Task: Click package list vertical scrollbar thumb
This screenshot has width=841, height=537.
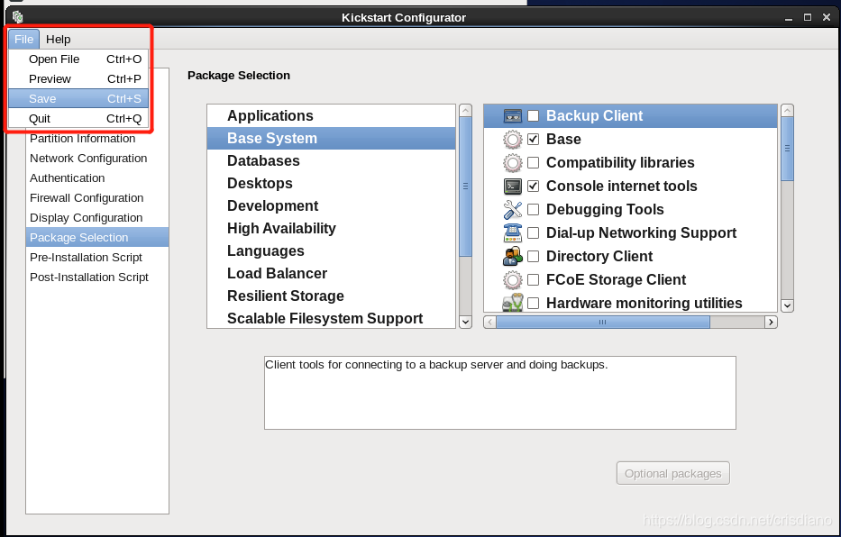Action: coord(787,149)
